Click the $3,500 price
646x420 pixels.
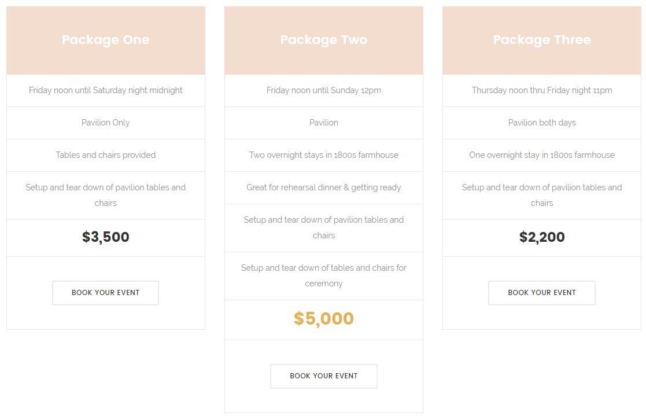click(106, 237)
